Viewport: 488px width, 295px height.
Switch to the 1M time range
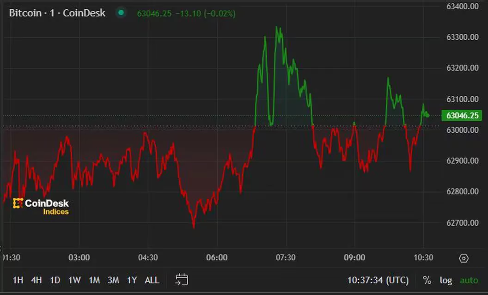[94, 280]
